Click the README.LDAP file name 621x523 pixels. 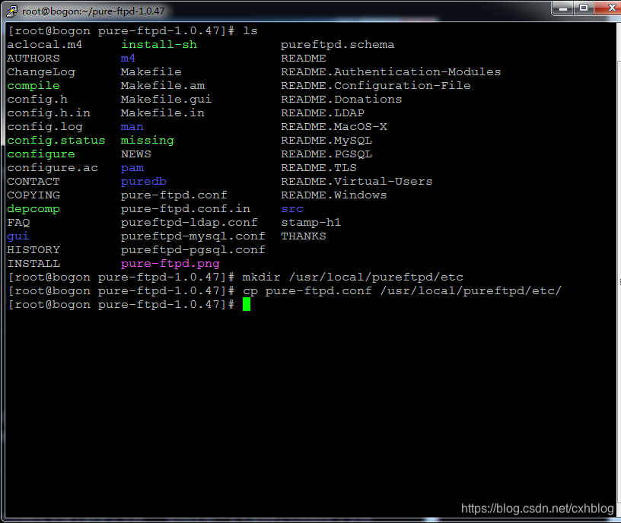(323, 113)
